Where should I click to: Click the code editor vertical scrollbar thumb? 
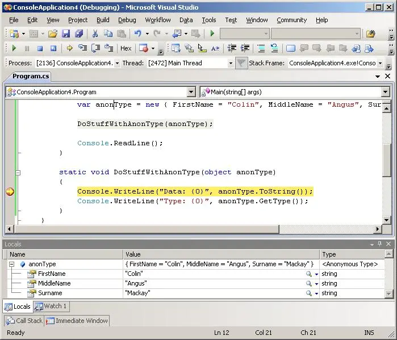pyautogui.click(x=387, y=160)
